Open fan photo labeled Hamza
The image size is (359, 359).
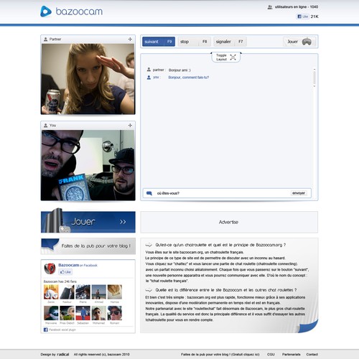pos(115,292)
